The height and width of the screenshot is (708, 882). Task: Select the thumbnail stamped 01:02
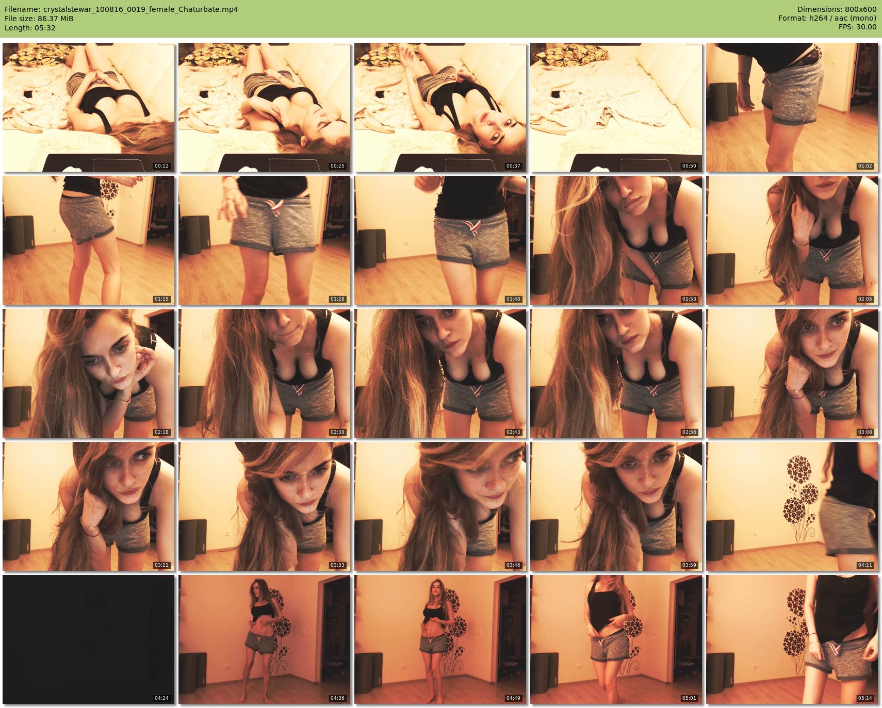792,107
